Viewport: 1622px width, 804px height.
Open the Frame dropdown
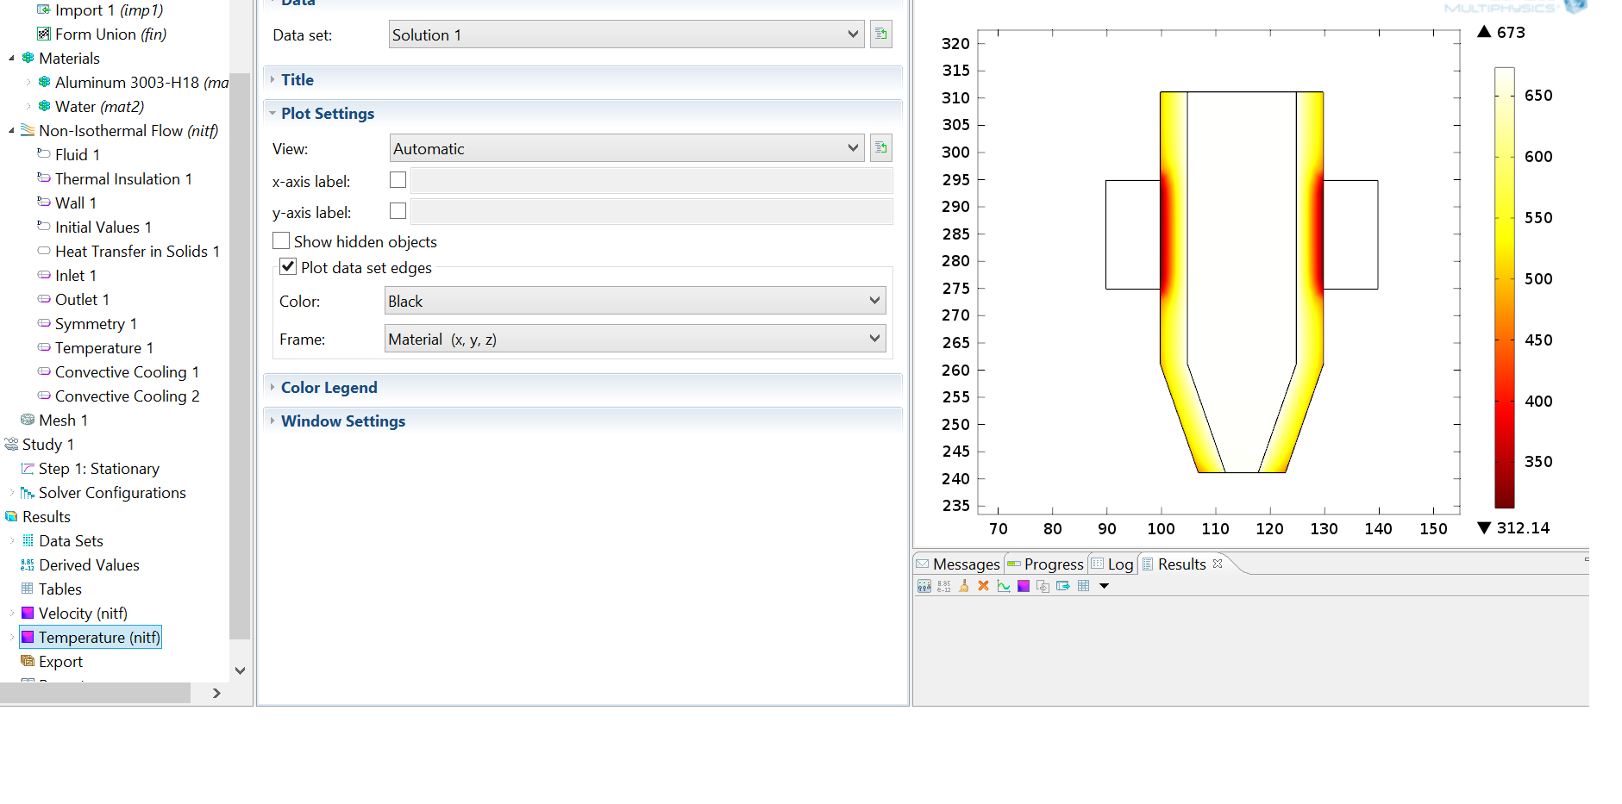tap(634, 339)
